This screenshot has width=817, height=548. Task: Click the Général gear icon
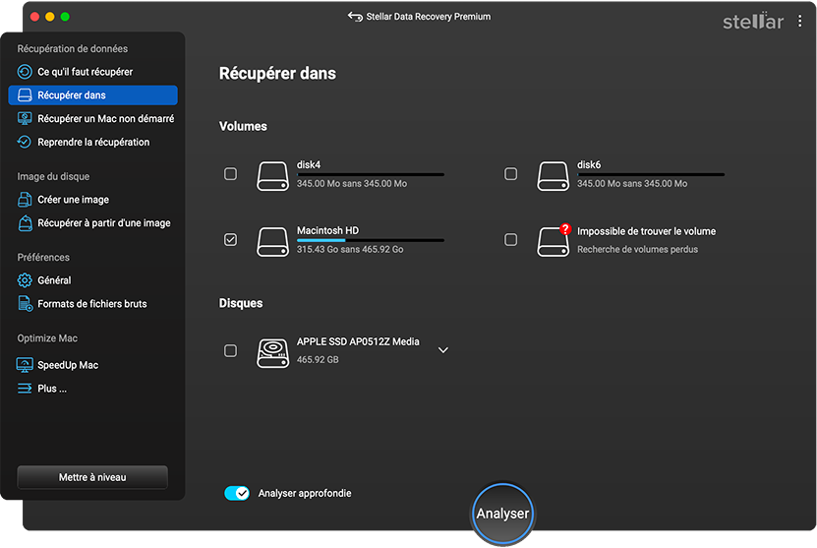coord(25,280)
